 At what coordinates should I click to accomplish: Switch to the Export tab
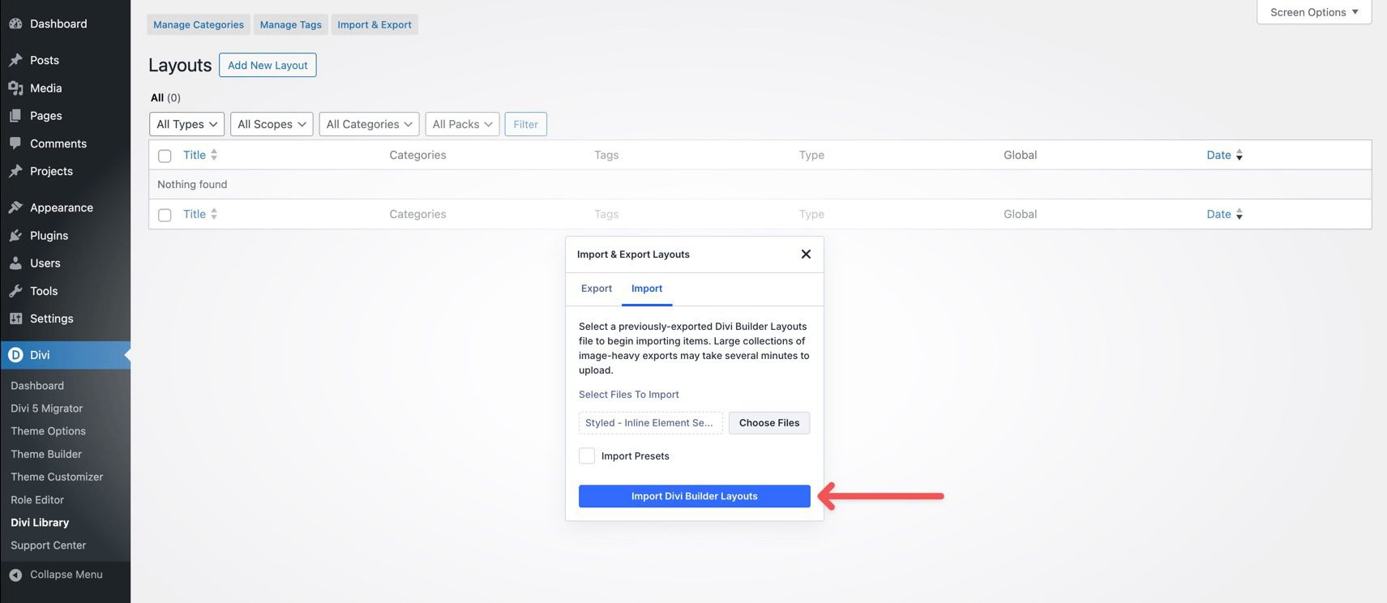click(597, 289)
